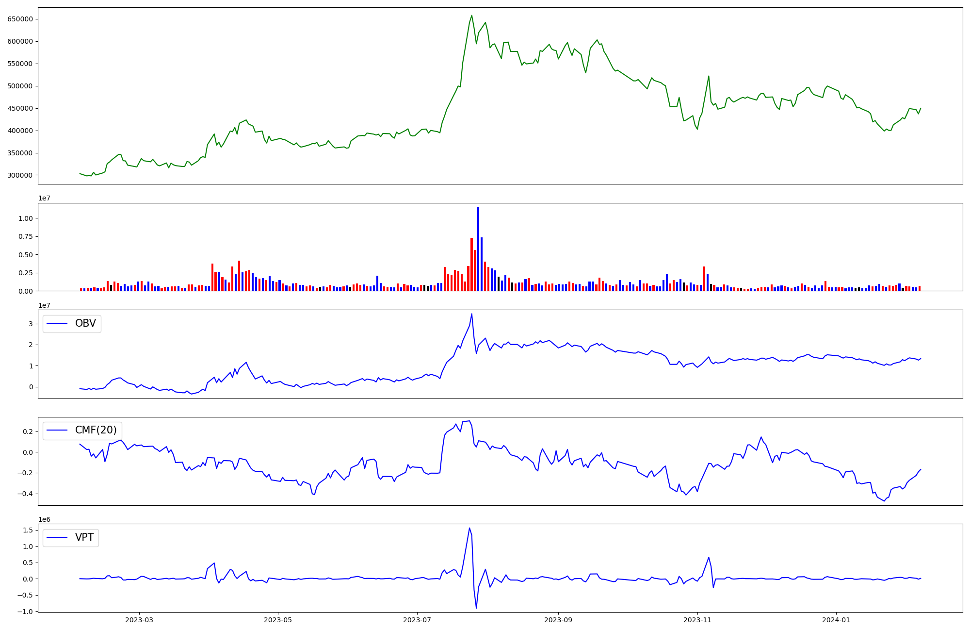Select the 2024-01 date tick label

click(x=837, y=620)
